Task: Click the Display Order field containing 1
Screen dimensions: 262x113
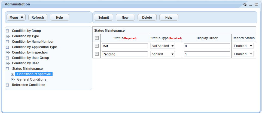Action: [207, 54]
